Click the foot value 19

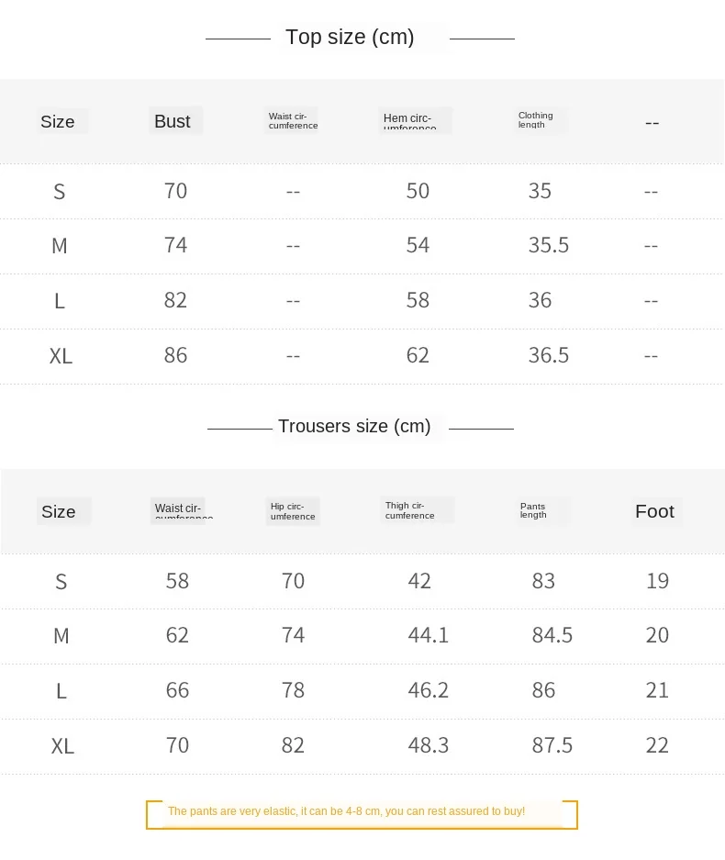tap(657, 581)
